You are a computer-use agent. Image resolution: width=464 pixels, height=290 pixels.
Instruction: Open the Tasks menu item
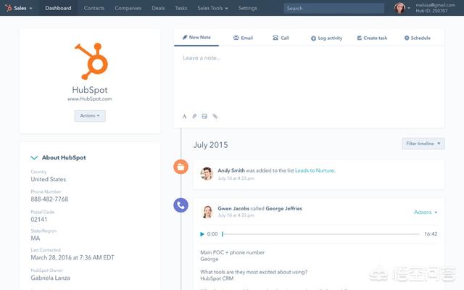tap(181, 8)
